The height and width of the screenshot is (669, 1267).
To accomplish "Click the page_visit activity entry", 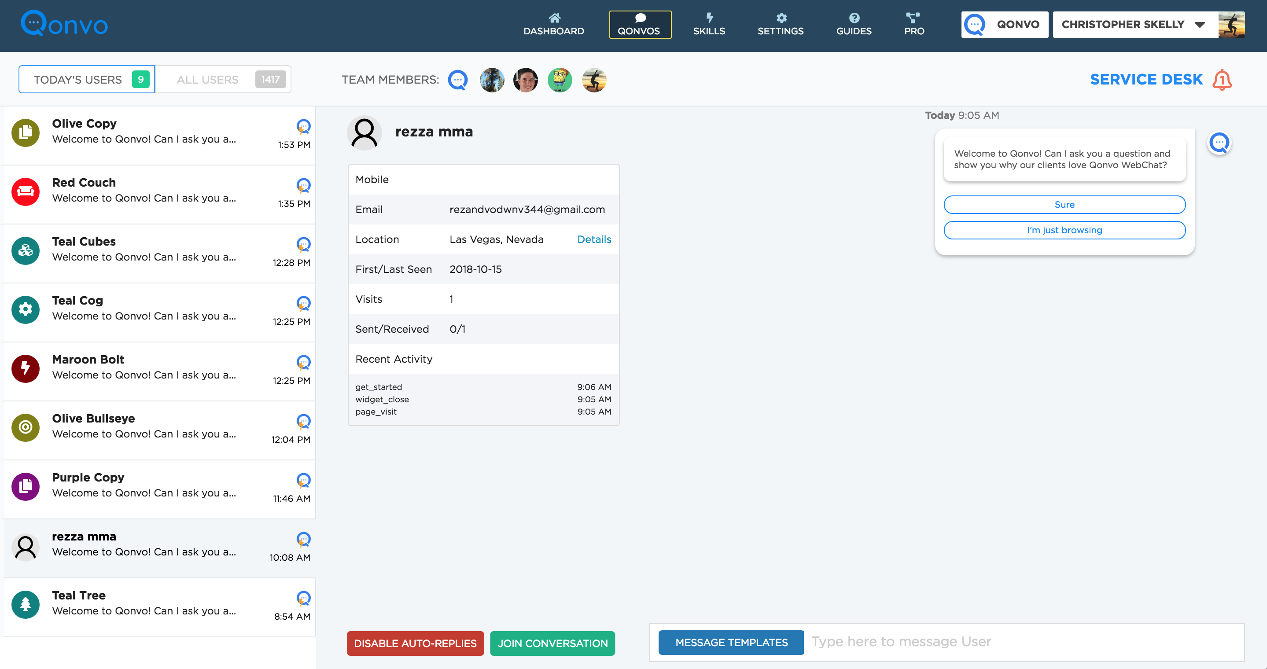I will pyautogui.click(x=483, y=412).
